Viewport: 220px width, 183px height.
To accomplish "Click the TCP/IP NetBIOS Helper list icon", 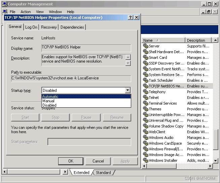I will 146,86.
